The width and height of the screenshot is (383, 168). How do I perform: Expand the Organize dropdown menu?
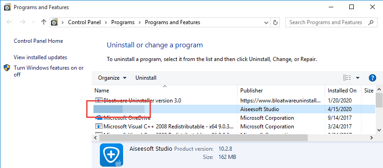[112, 78]
